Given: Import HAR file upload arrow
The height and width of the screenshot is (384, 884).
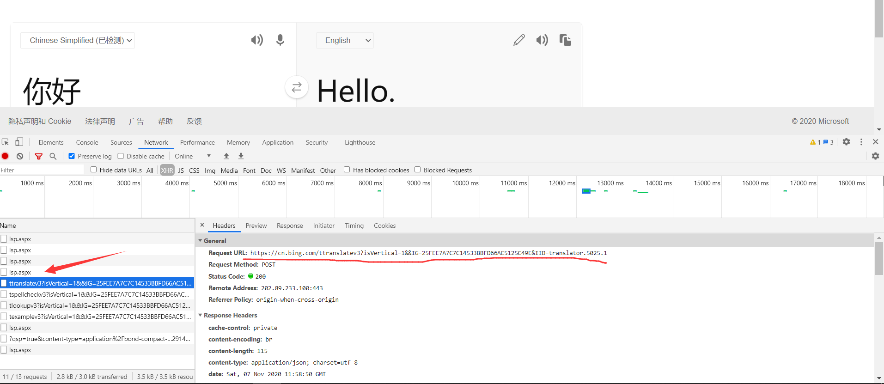Looking at the screenshot, I should point(226,156).
